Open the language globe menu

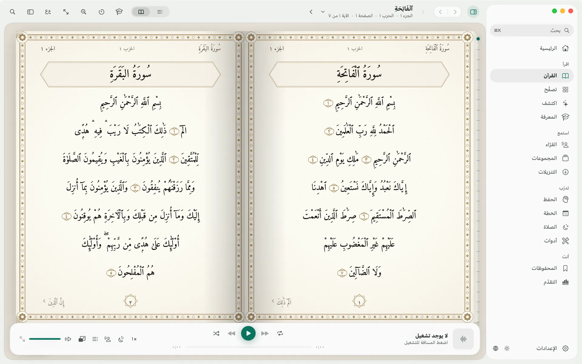496,348
